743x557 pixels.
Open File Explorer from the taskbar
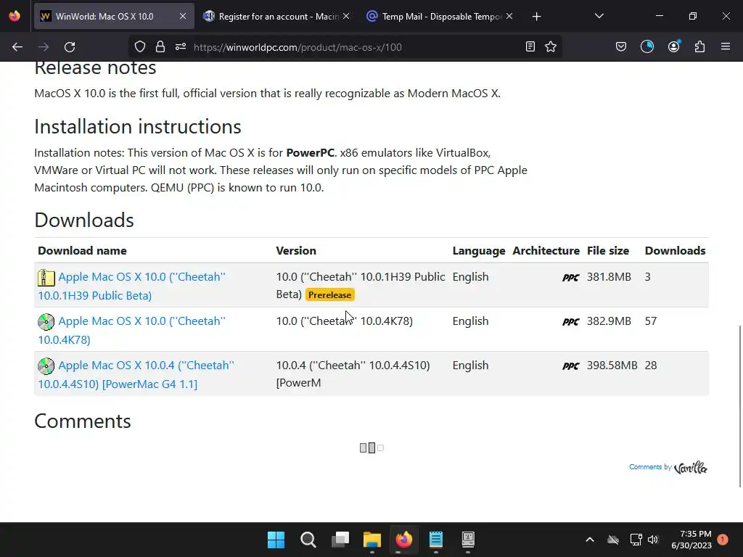tap(372, 540)
